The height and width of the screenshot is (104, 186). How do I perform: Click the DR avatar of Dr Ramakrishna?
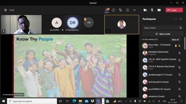pos(73,23)
